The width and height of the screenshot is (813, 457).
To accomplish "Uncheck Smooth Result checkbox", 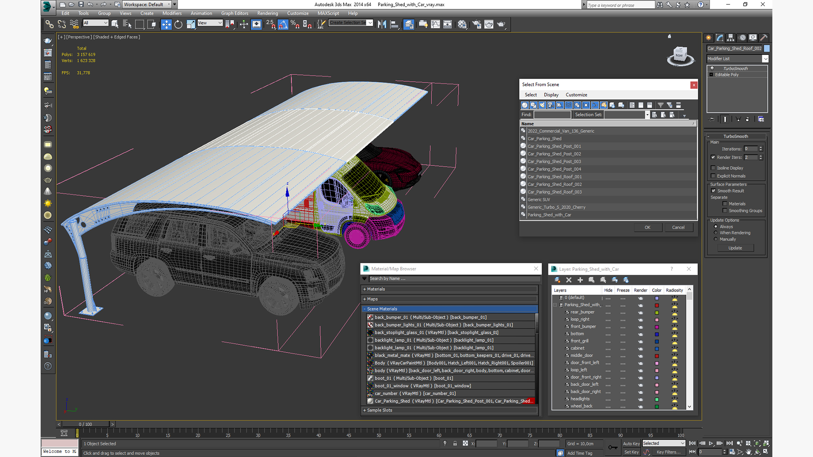I will pos(713,191).
